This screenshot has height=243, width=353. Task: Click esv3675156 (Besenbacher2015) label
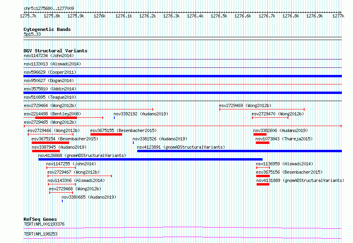[x=289, y=172]
